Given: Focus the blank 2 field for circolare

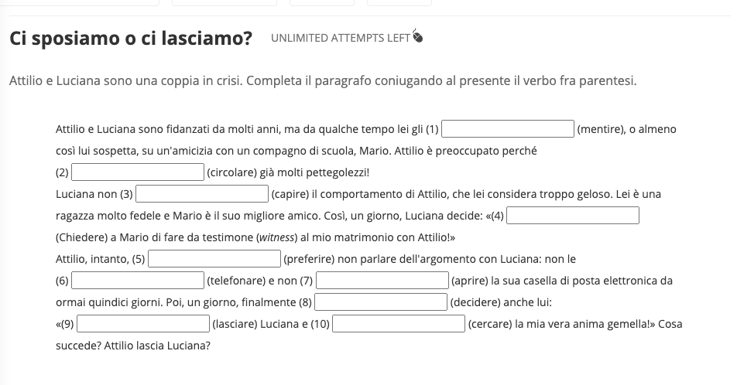Looking at the screenshot, I should coord(138,172).
